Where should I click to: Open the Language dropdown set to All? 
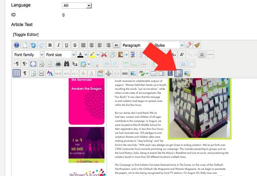pos(77,5)
